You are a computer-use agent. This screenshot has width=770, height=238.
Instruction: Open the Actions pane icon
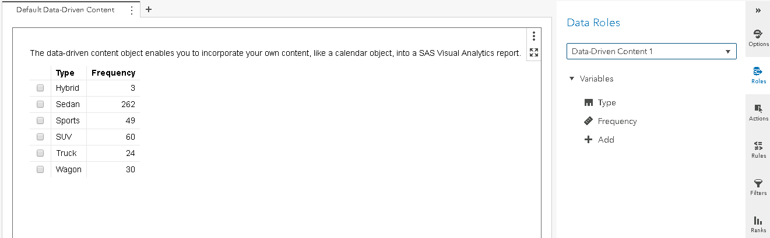point(758,112)
